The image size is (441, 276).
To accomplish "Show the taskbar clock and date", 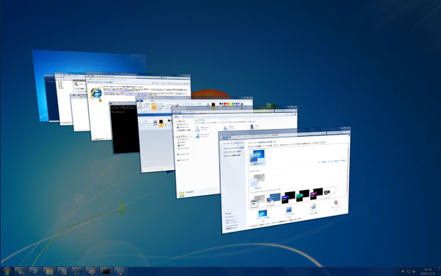I will (429, 272).
